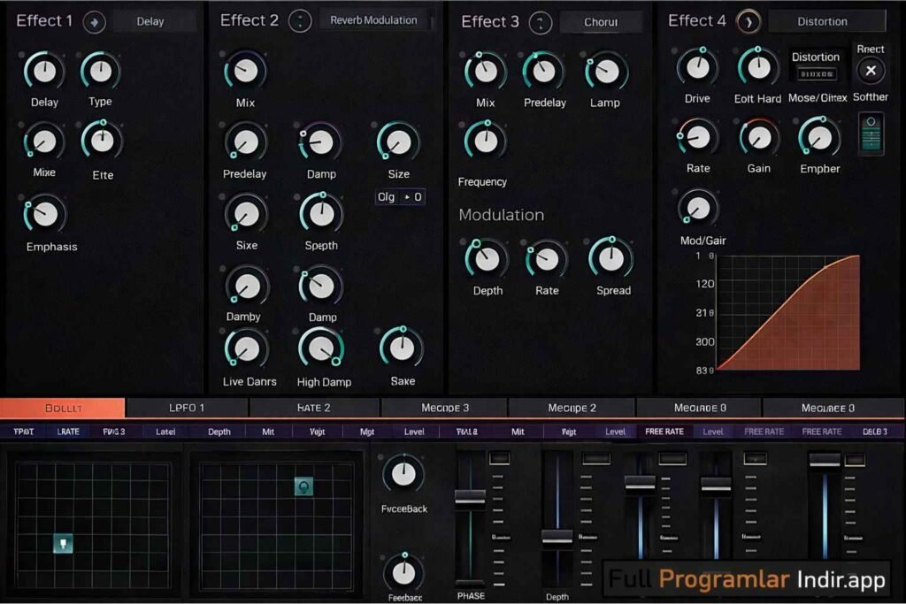
Task: Open the Chorus selector for Effect 3
Action: coord(601,21)
